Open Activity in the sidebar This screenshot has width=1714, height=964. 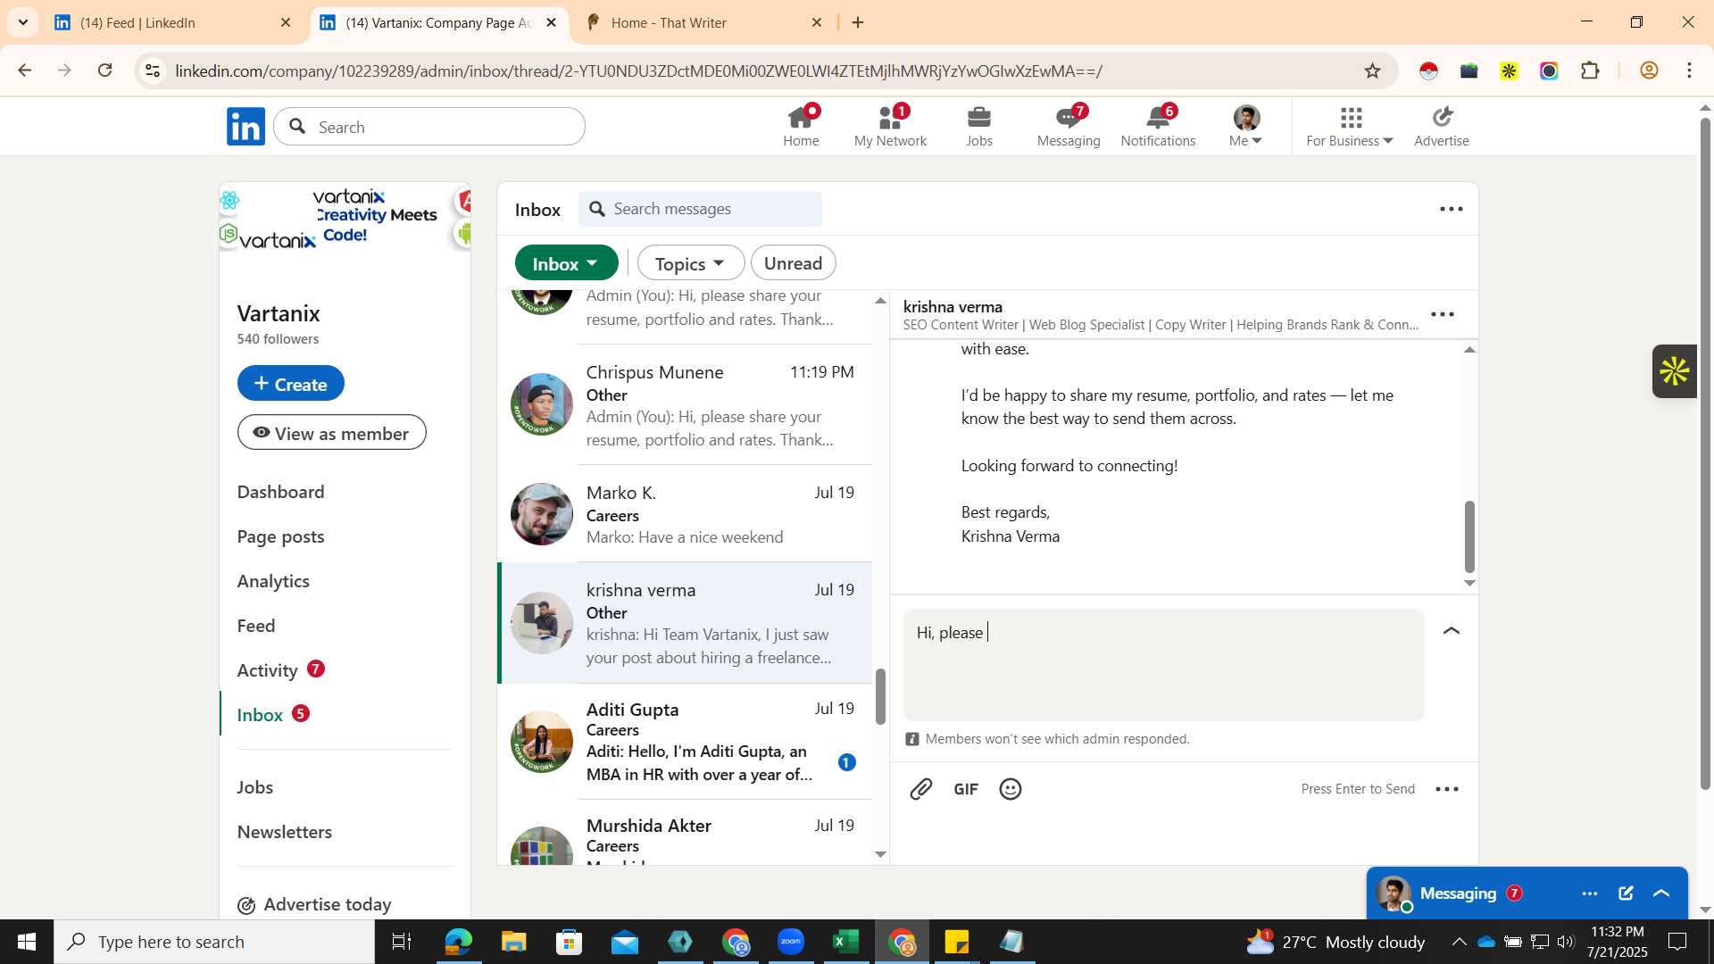point(267,670)
